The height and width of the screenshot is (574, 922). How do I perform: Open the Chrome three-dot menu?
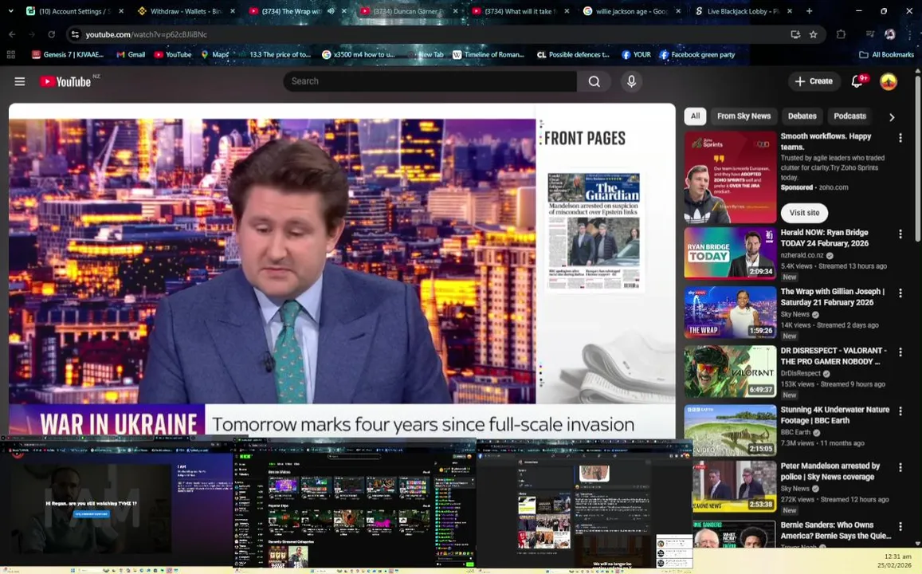910,34
